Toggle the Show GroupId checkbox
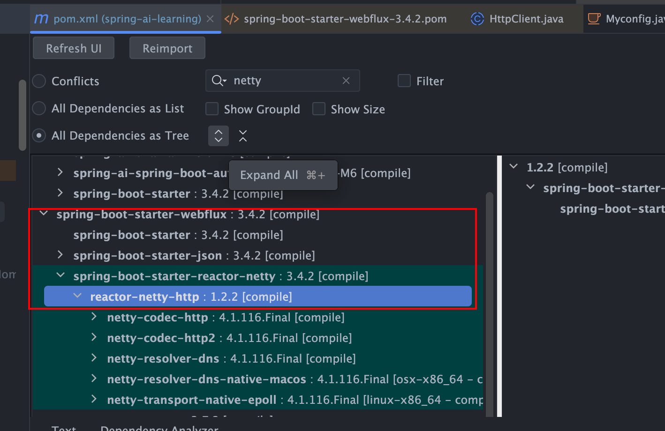The width and height of the screenshot is (665, 431). point(212,109)
